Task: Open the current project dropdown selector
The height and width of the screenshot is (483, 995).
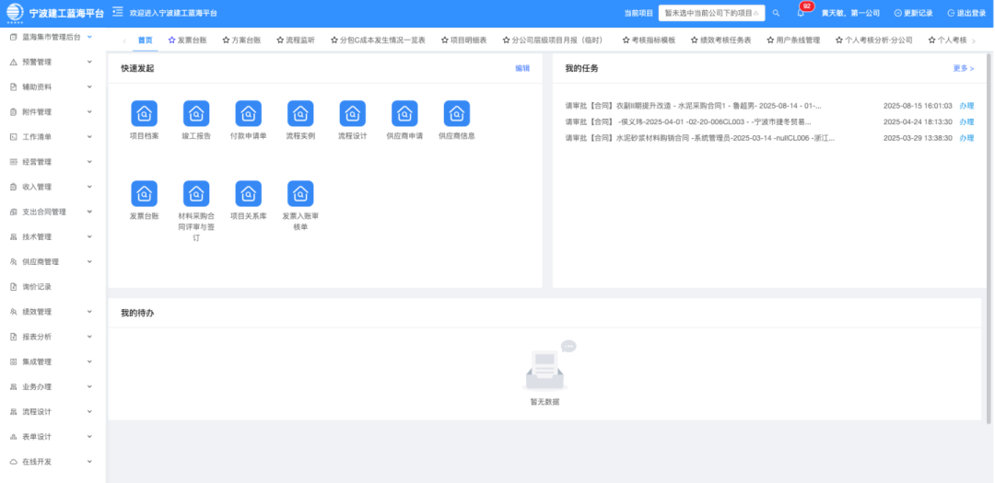Action: (712, 13)
